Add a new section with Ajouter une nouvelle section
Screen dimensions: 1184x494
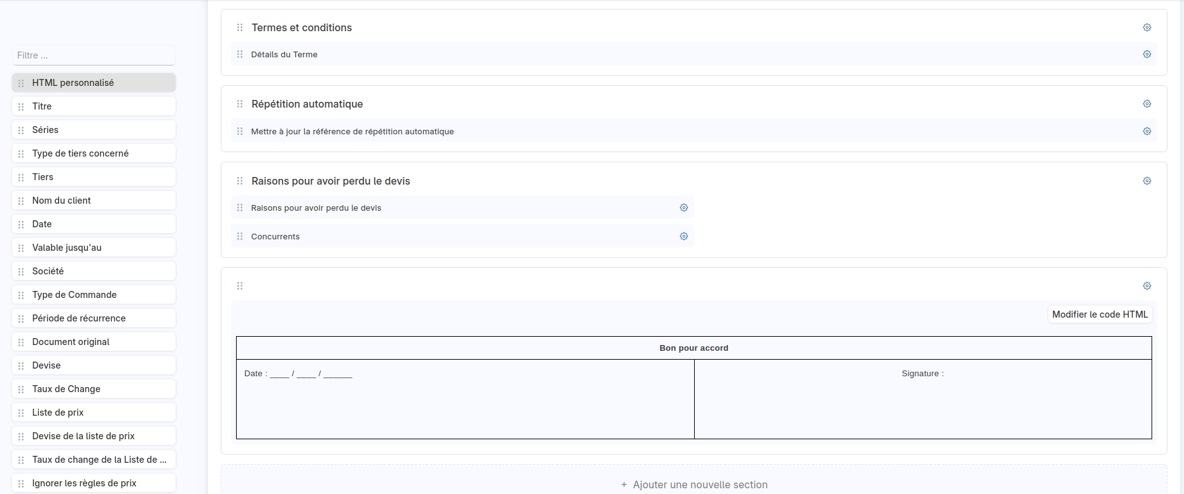coord(693,484)
